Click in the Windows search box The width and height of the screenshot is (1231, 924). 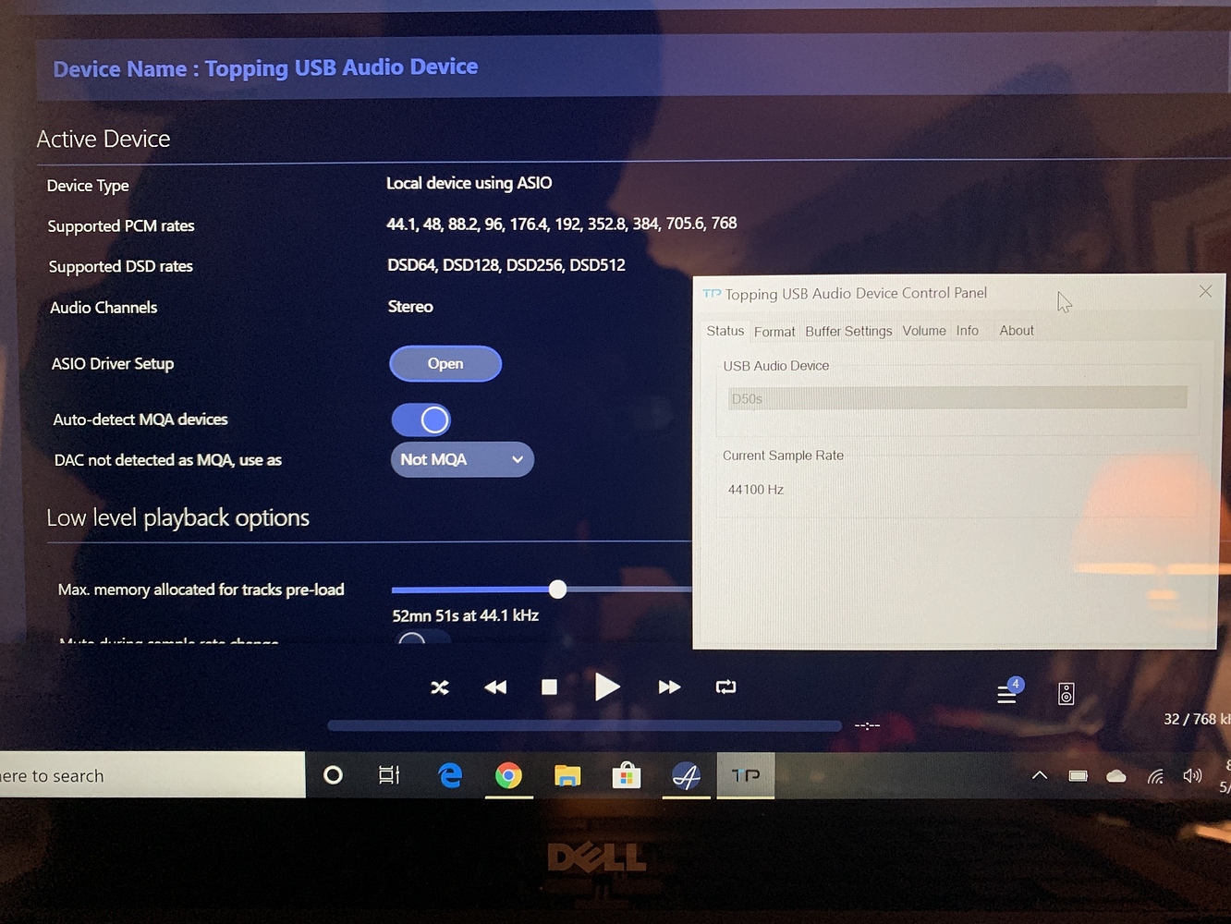coord(152,775)
